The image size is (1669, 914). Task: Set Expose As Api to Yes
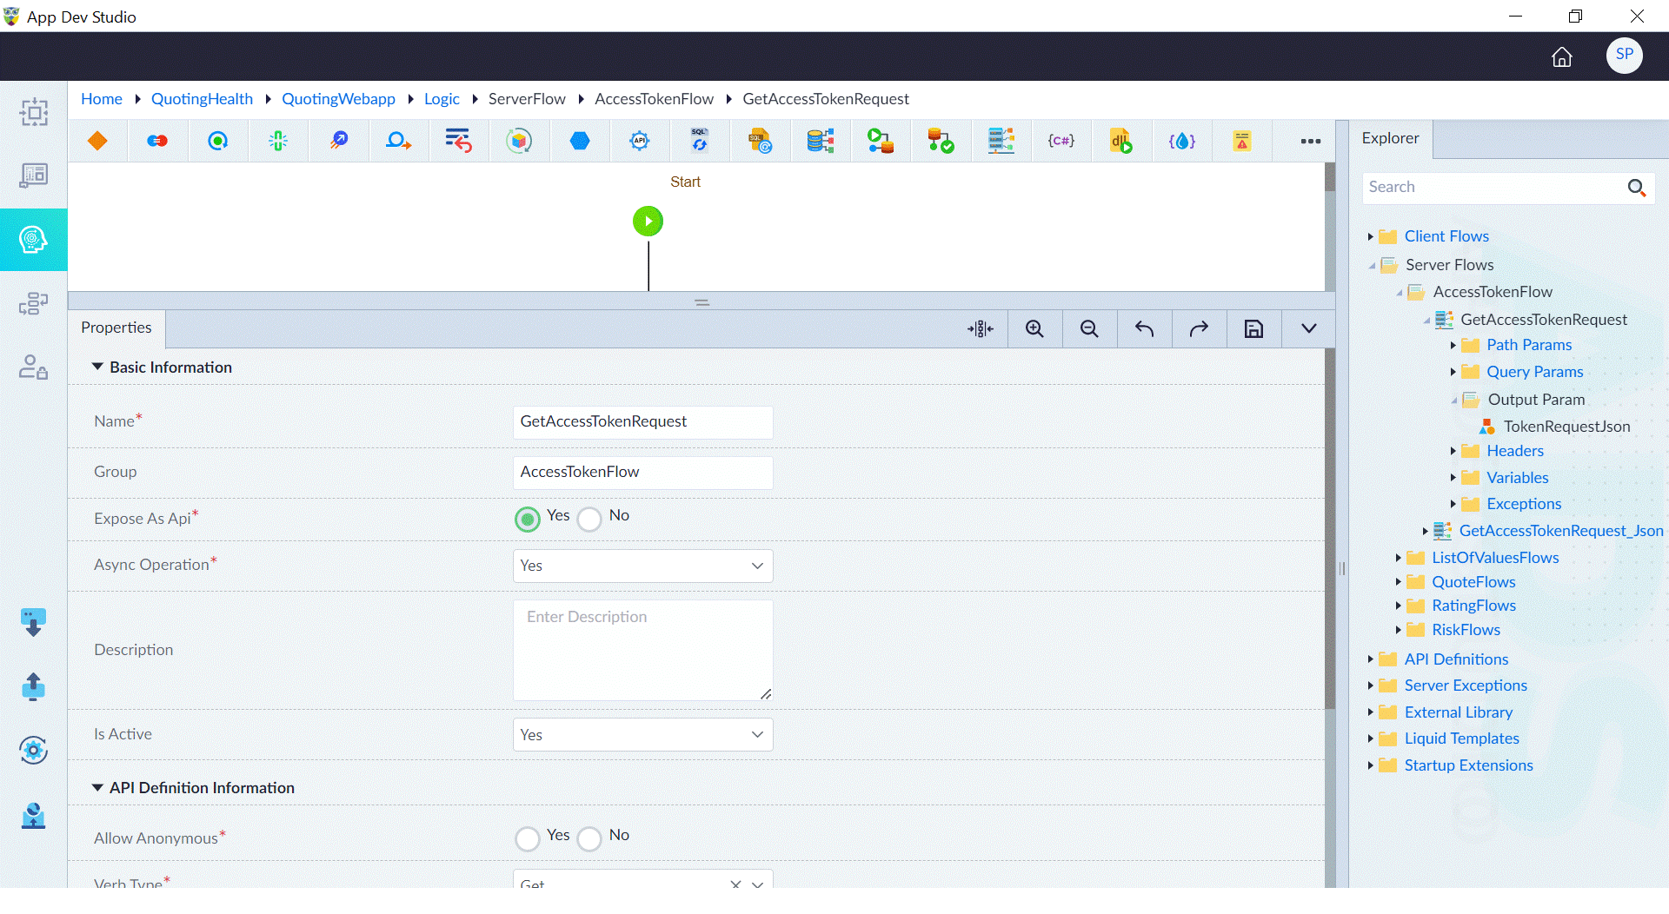point(527,519)
